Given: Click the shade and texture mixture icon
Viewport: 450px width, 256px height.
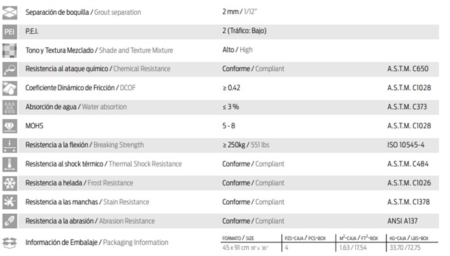Looking at the screenshot, I should pyautogui.click(x=10, y=51).
